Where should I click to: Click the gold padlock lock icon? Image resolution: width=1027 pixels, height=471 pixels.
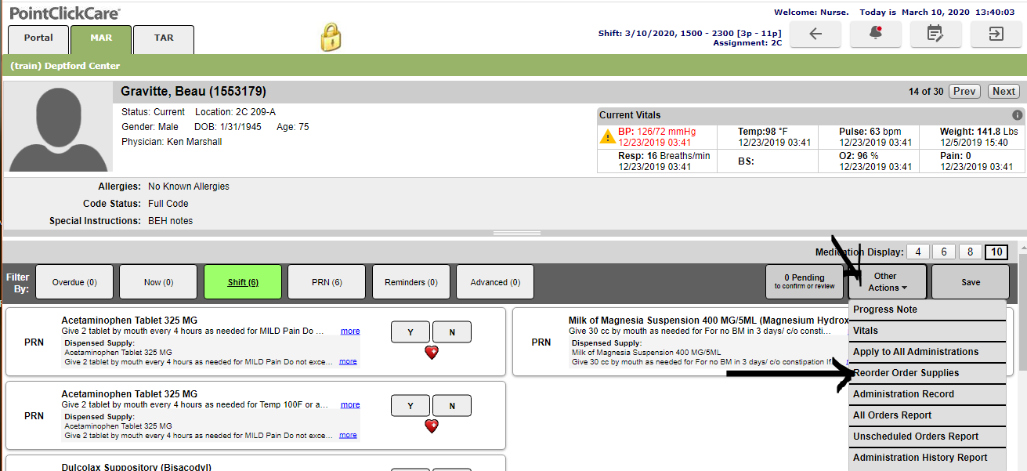331,37
